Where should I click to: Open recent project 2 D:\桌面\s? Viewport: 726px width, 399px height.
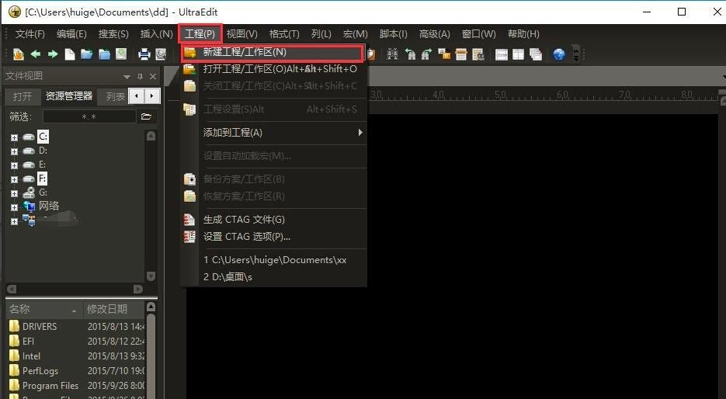tap(273, 277)
